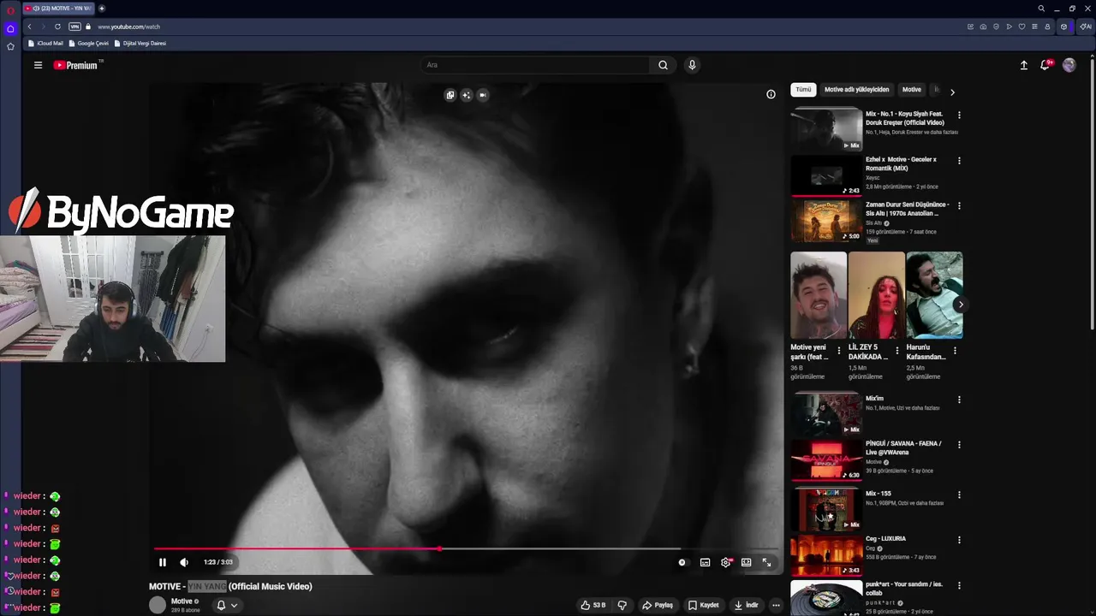
Task: Open YouTube notifications bell
Action: coord(1045,65)
